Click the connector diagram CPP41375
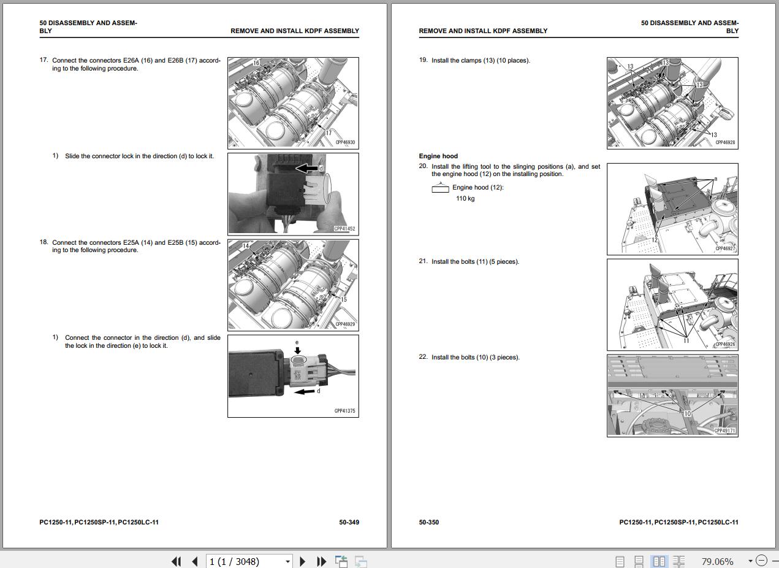The height and width of the screenshot is (568, 779). pos(293,376)
